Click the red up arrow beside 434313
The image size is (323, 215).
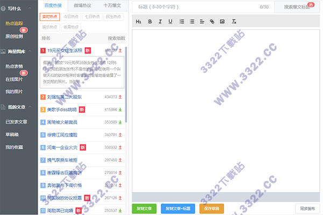tap(120, 97)
